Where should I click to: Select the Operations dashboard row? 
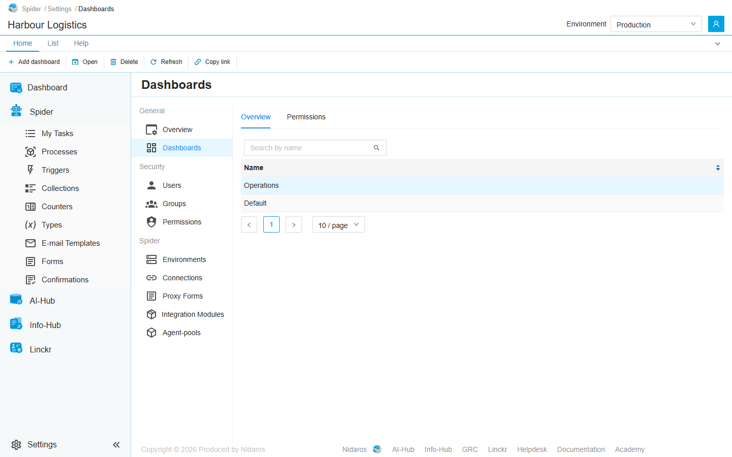482,185
